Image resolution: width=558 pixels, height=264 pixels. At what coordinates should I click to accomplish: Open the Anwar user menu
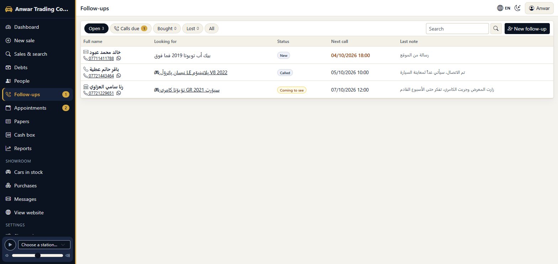539,8
